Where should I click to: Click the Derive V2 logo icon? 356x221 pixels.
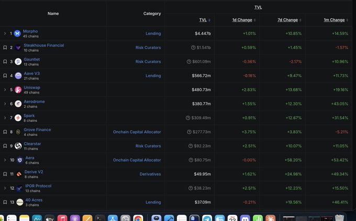click(19, 174)
